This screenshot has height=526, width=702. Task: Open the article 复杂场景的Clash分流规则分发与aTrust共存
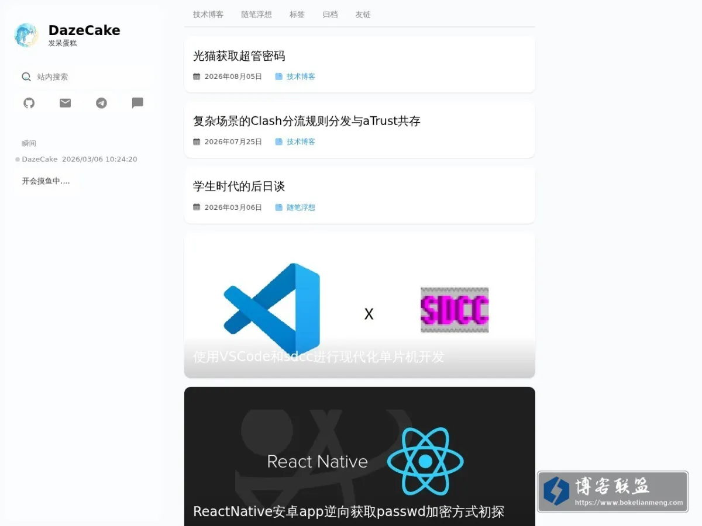[x=307, y=121]
